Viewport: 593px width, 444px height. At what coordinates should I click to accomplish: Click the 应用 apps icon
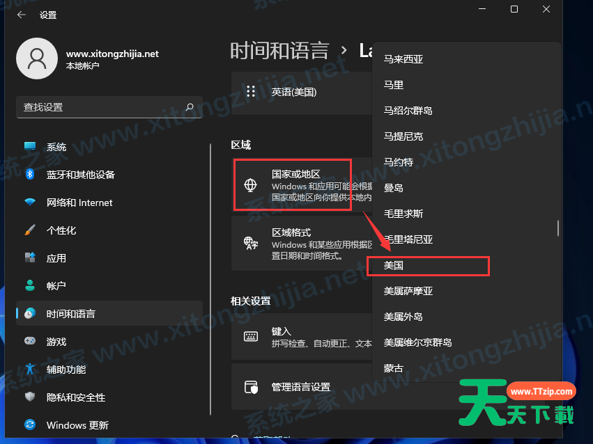30,258
